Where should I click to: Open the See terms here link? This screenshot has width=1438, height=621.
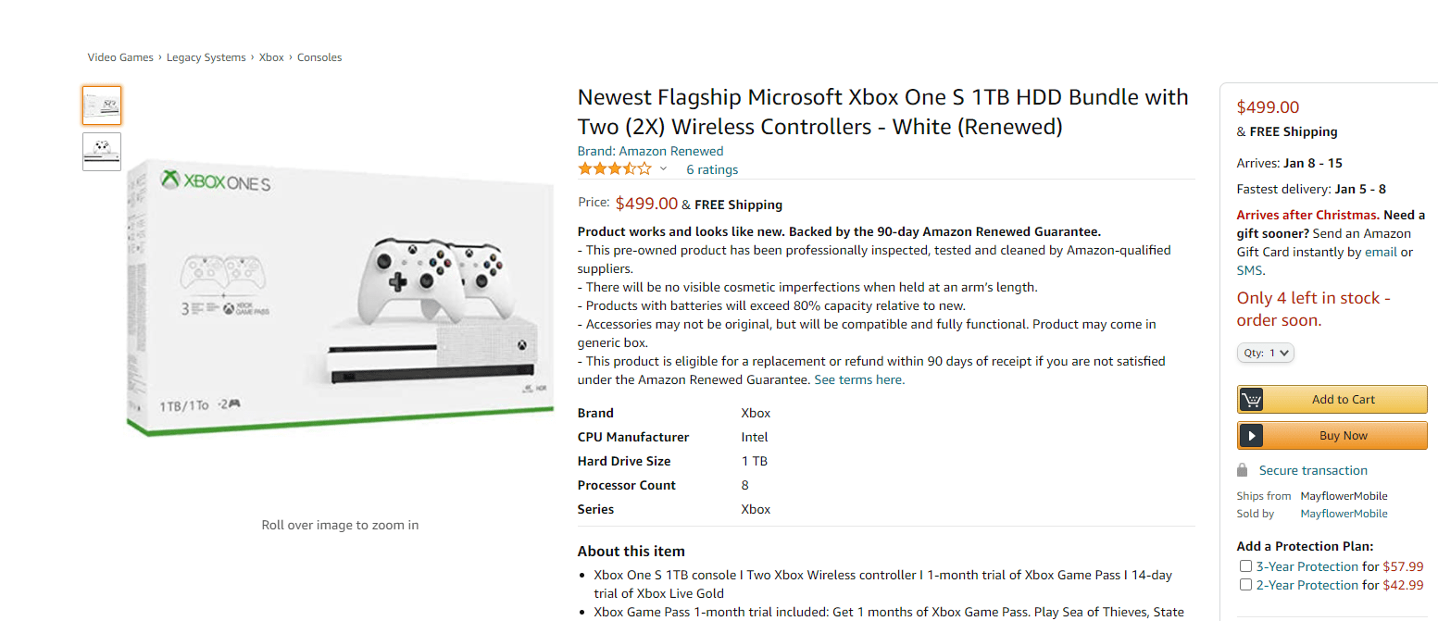[858, 379]
